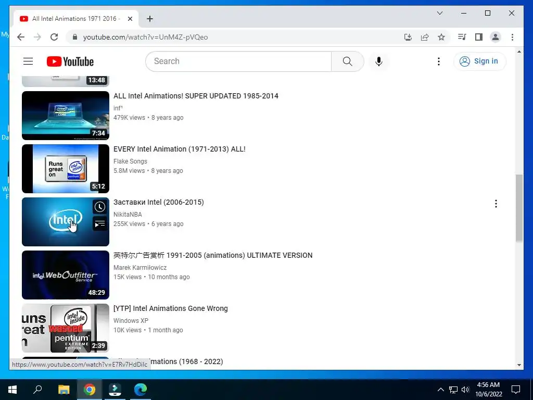The width and height of the screenshot is (533, 400).
Task: Click the 5.8M views • 8 years ago text
Action: click(148, 170)
